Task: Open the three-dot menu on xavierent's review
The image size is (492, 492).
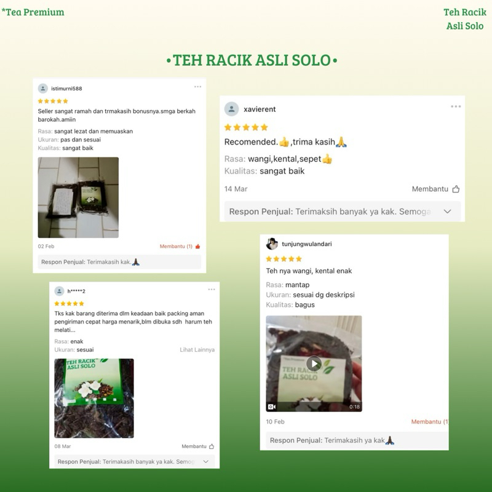Action: click(456, 106)
